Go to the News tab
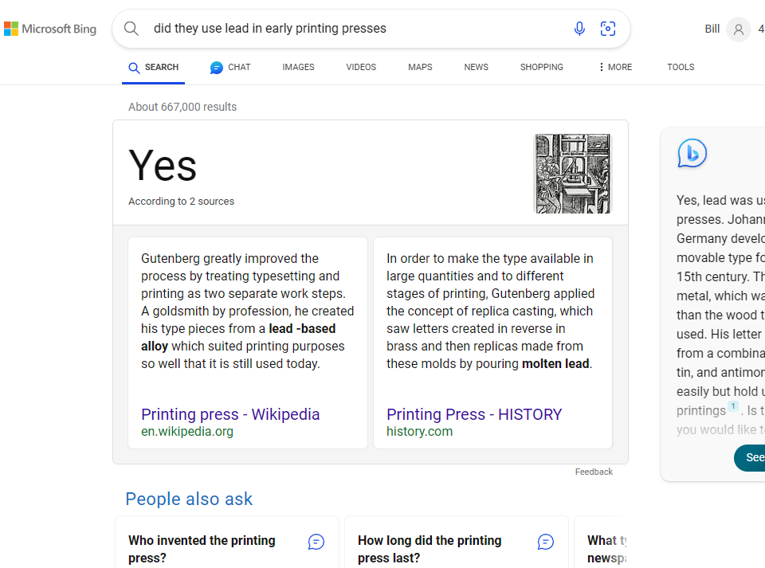 (x=476, y=68)
